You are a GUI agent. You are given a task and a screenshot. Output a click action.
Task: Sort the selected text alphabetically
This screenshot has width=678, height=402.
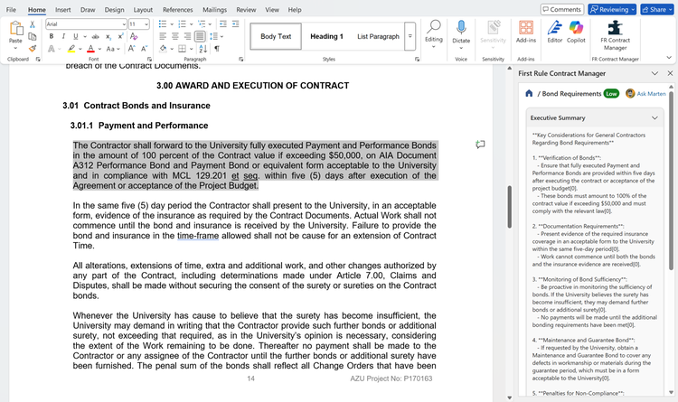coord(203,49)
